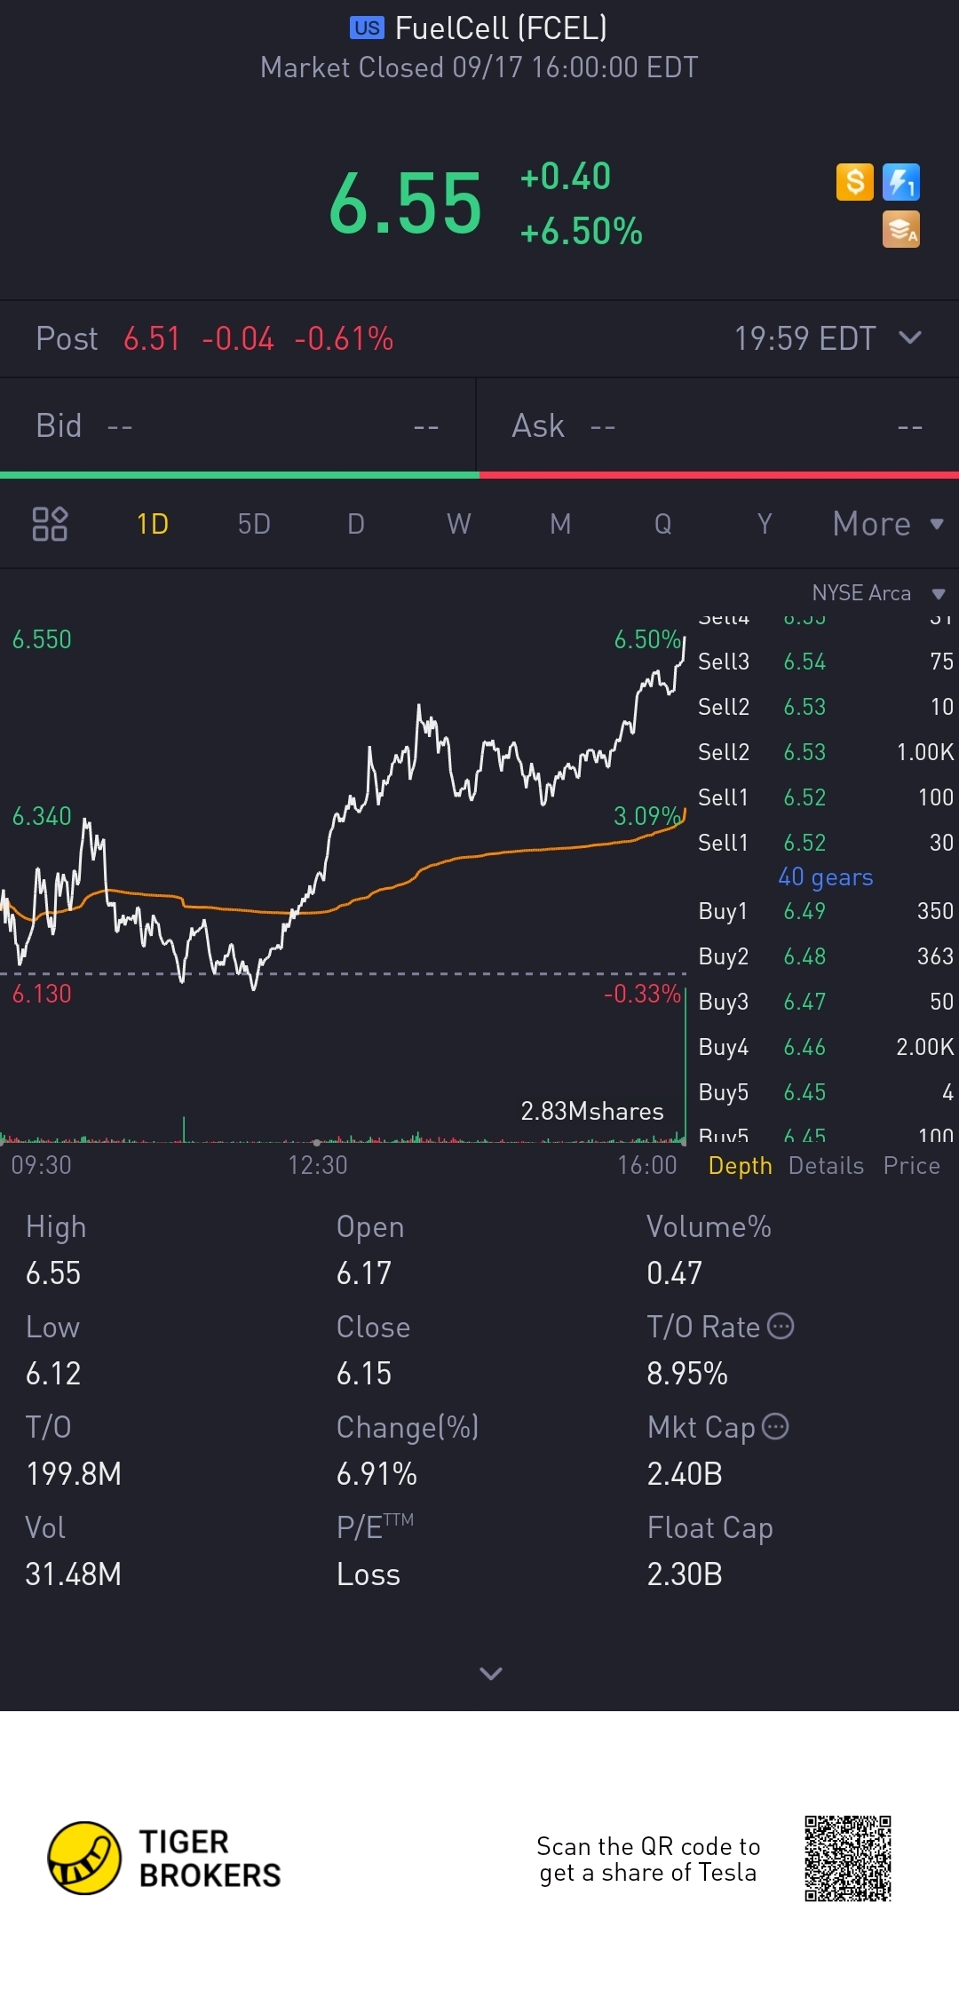Tap the Close 6.15 value
The width and height of the screenshot is (959, 2006).
click(364, 1374)
